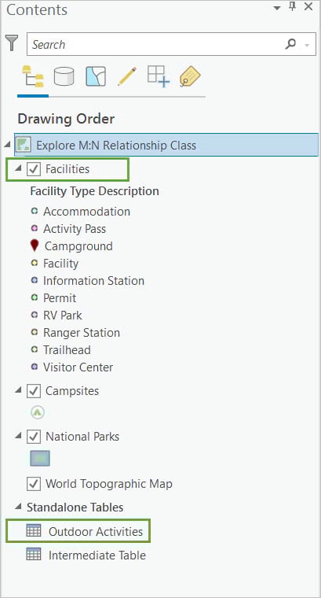The height and width of the screenshot is (598, 321).
Task: Click the search magnifier icon
Action: click(290, 44)
